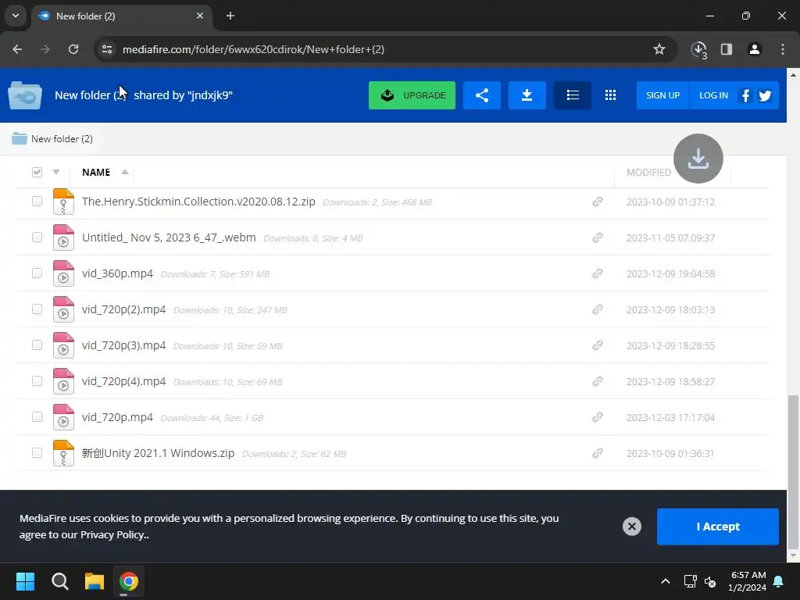Viewport: 800px width, 600px height.
Task: Open vid_720p.mp4 file link
Action: click(117, 417)
